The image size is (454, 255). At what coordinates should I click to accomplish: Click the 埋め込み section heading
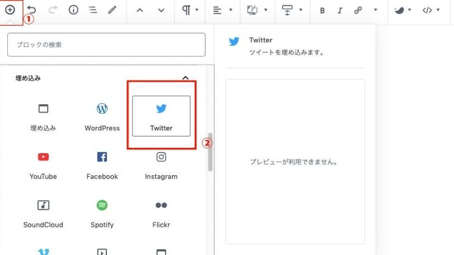point(28,78)
